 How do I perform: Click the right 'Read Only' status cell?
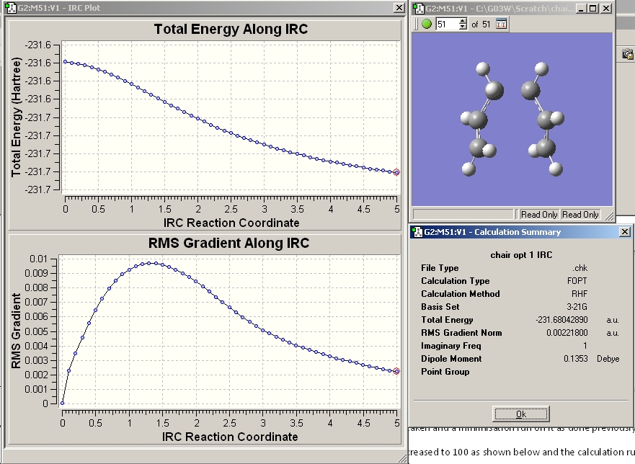(580, 215)
